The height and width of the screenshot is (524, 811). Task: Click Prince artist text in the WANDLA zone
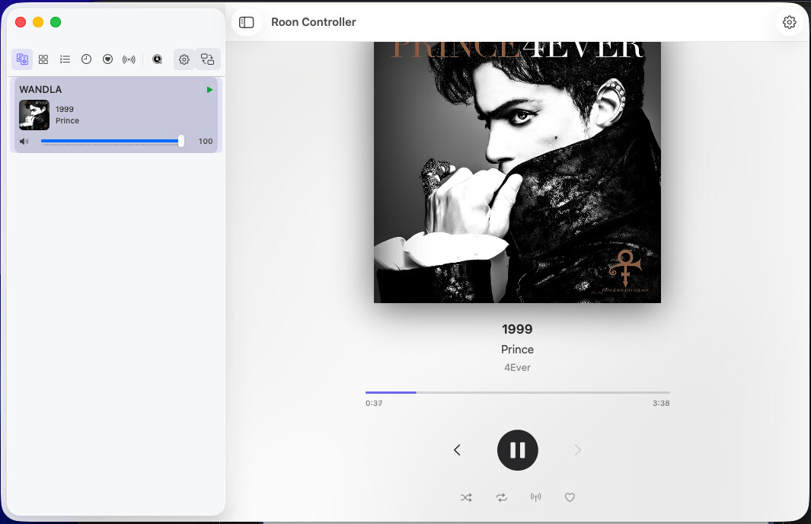click(x=67, y=120)
